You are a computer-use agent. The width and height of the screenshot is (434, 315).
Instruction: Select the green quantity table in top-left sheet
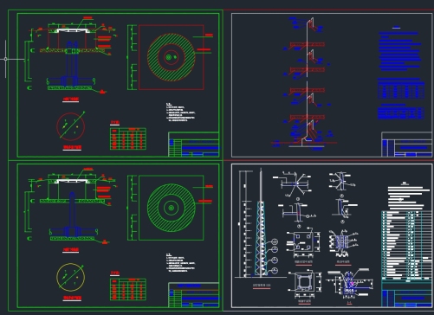click(x=128, y=138)
